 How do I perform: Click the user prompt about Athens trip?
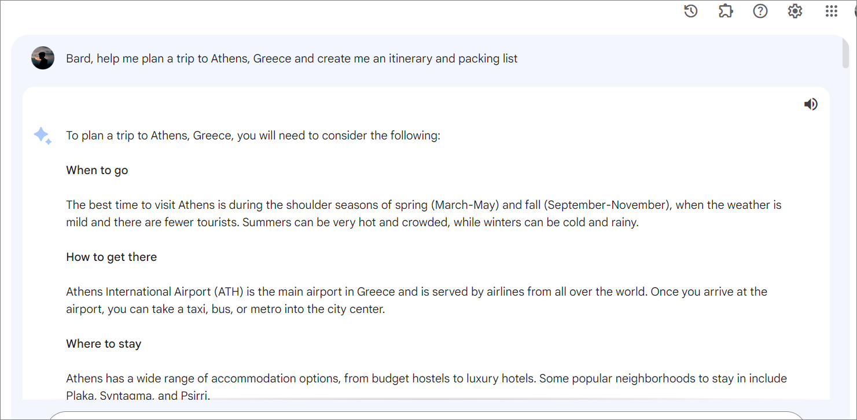pos(292,58)
